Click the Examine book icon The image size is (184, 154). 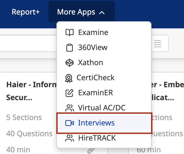point(70,32)
